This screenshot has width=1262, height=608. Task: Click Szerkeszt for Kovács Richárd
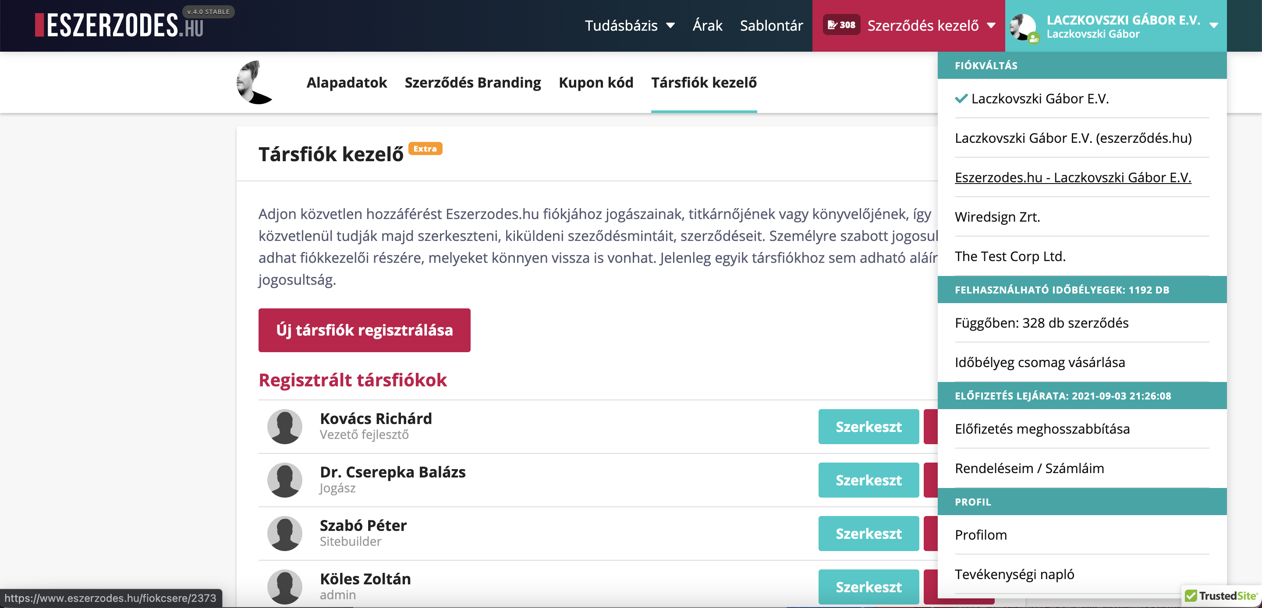[868, 426]
